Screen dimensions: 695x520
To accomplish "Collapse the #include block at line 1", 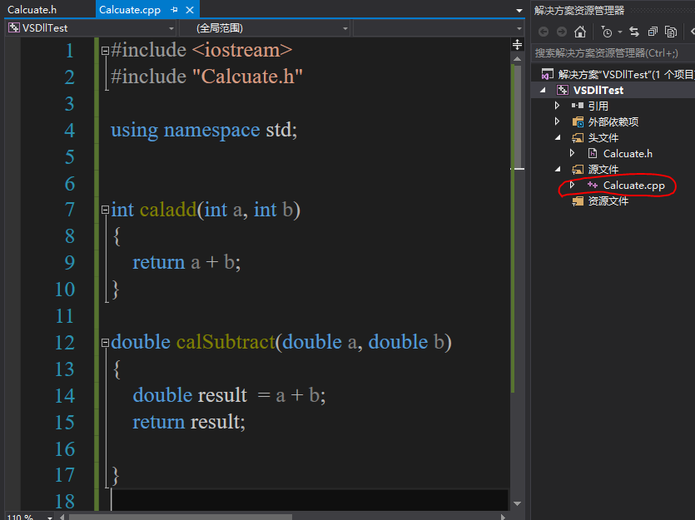I will pos(105,51).
